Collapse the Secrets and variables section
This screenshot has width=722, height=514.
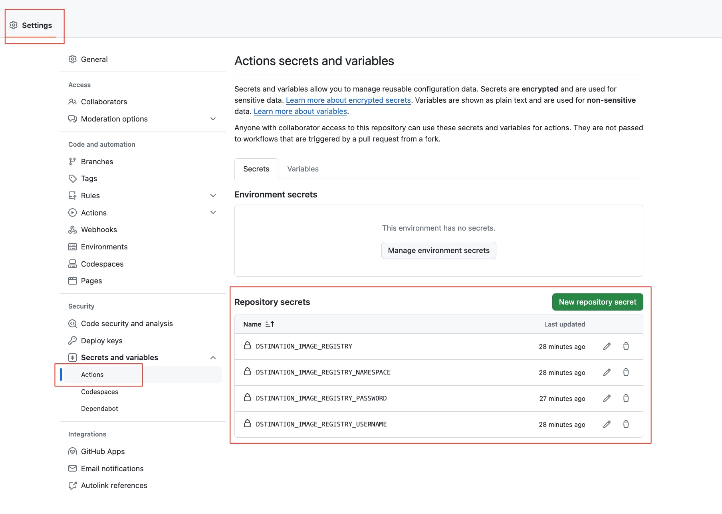coord(213,358)
